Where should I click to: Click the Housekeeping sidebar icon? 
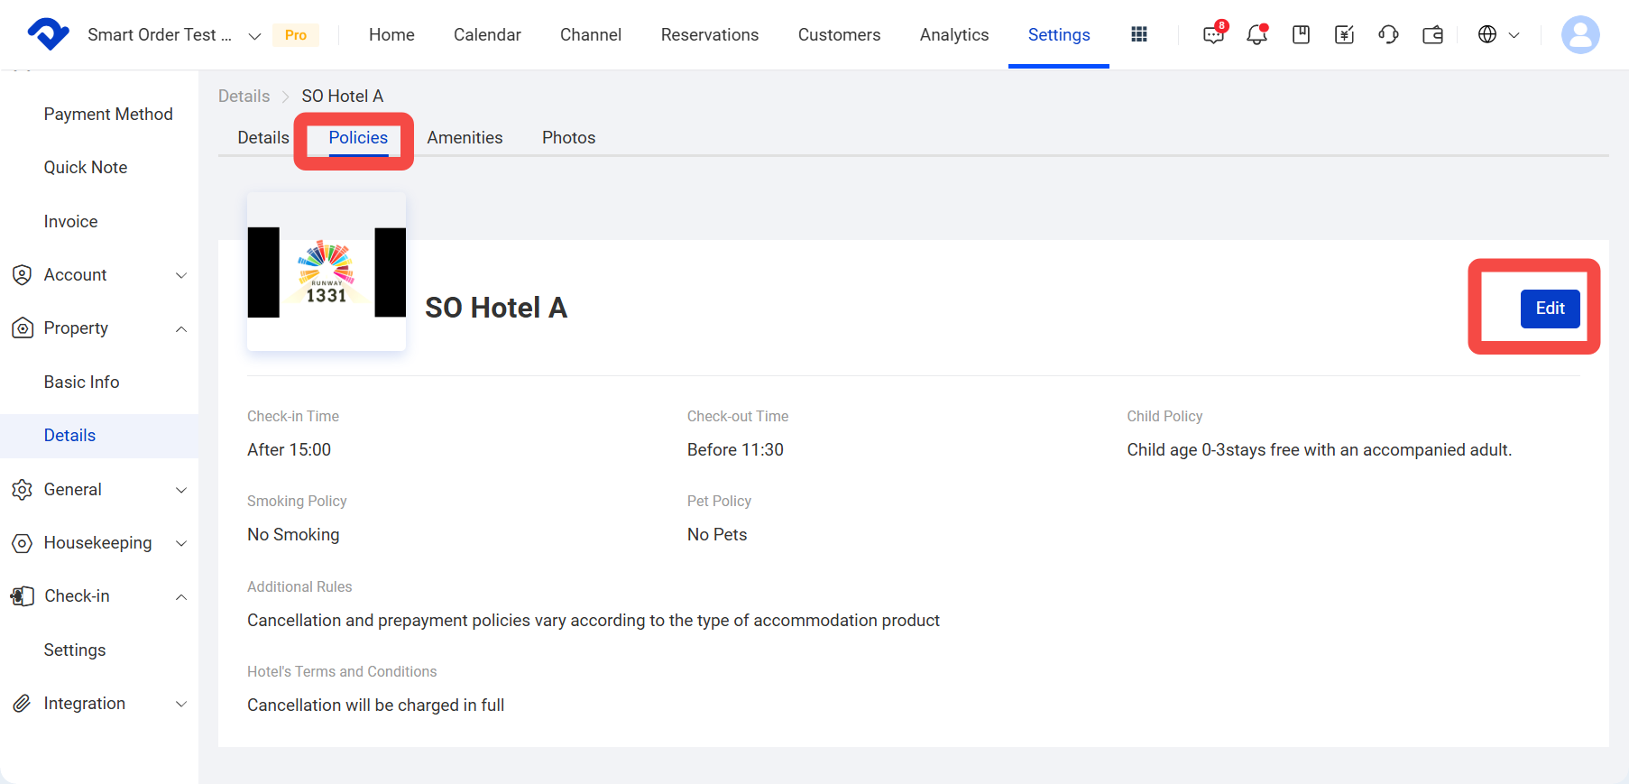coord(23,542)
